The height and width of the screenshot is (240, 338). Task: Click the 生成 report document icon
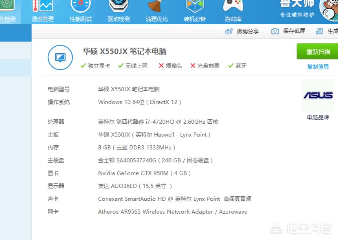point(319,31)
